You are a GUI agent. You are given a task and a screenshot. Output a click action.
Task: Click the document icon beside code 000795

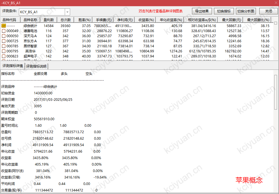point(4,51)
